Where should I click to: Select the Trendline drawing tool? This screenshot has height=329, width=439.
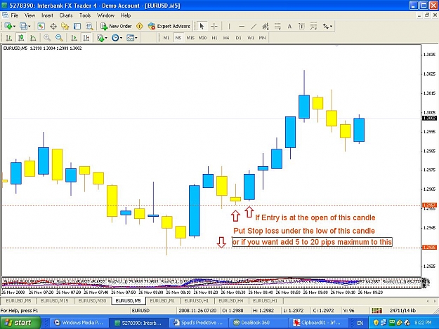(x=254, y=26)
